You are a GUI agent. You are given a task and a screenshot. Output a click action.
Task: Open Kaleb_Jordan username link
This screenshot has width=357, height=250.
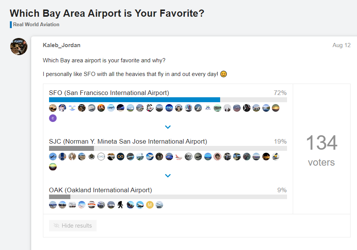(62, 45)
